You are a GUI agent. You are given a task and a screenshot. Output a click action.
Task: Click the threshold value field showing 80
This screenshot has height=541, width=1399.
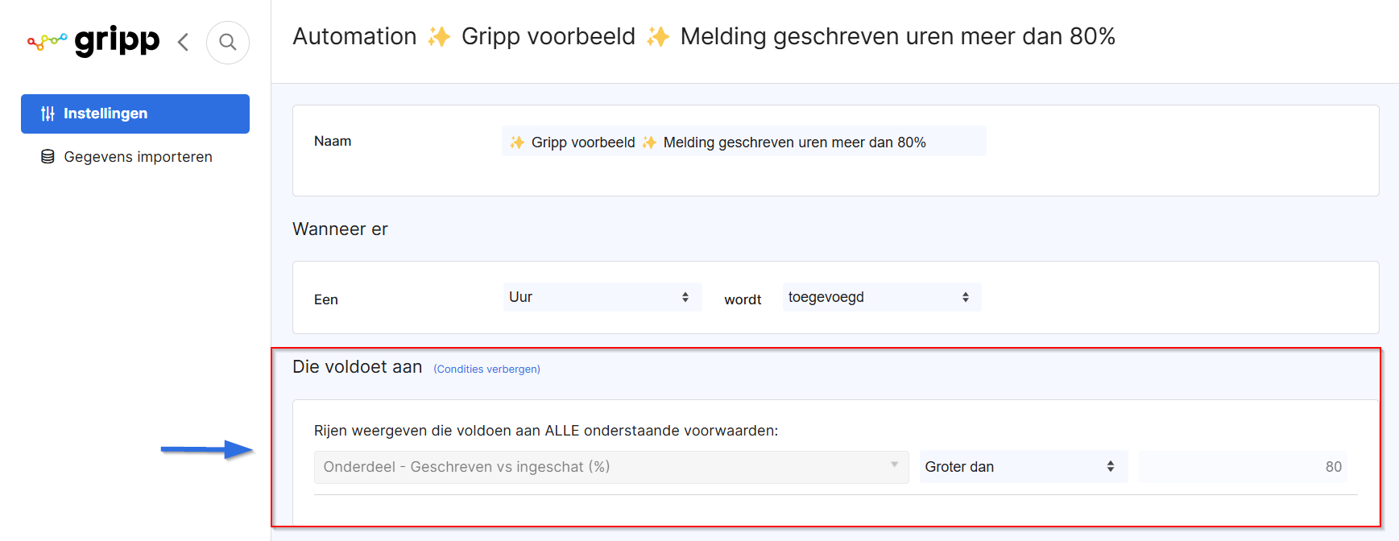1244,467
